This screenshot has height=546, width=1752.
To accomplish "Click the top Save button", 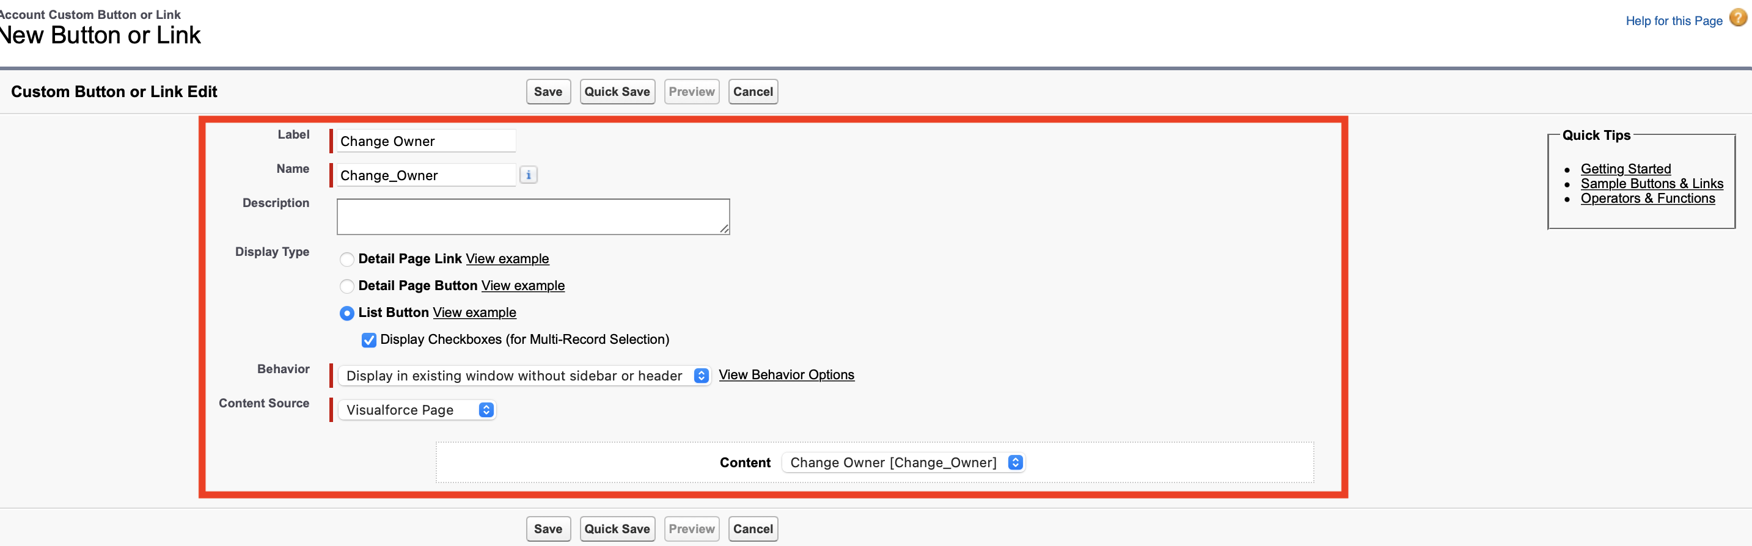I will click(548, 92).
